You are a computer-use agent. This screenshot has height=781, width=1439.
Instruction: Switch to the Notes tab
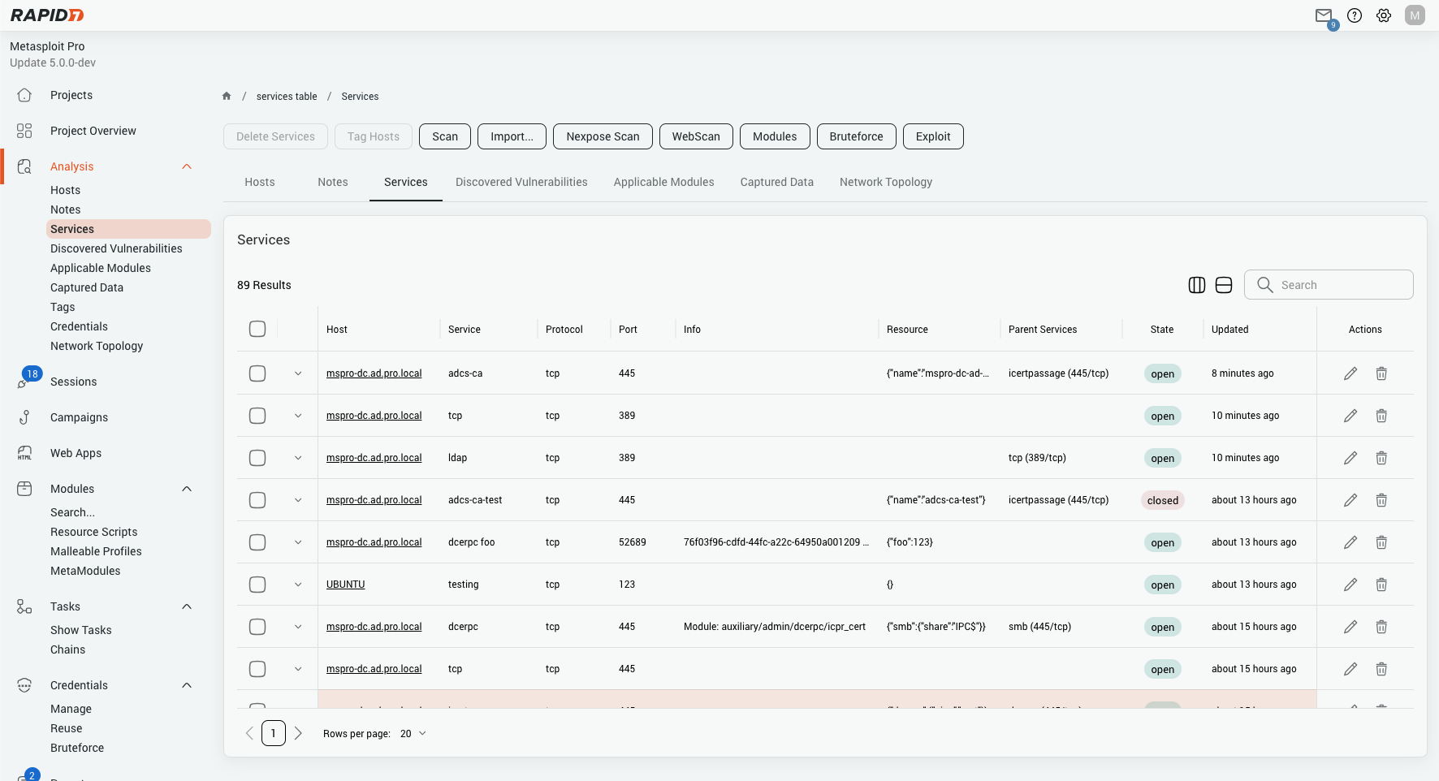point(333,182)
